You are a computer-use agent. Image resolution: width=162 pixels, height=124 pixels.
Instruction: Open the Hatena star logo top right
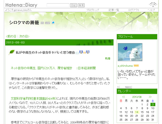pyautogui.click(x=153, y=5)
